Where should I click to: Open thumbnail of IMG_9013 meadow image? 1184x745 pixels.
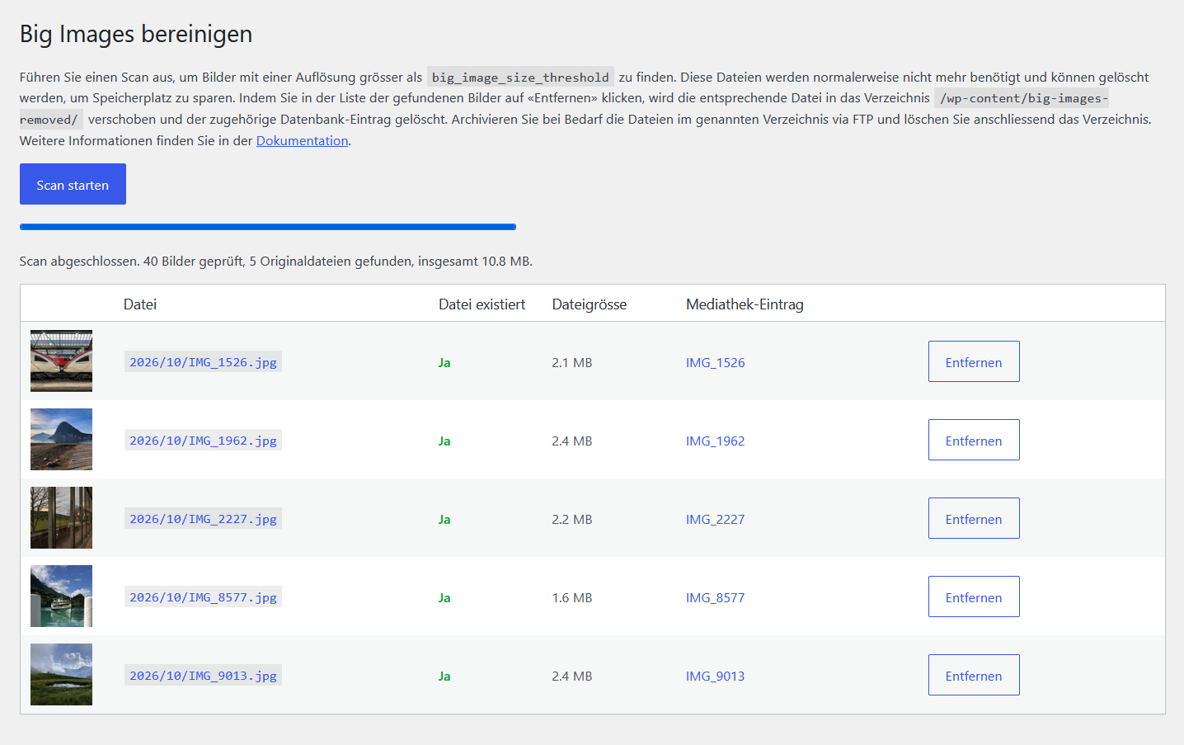61,675
